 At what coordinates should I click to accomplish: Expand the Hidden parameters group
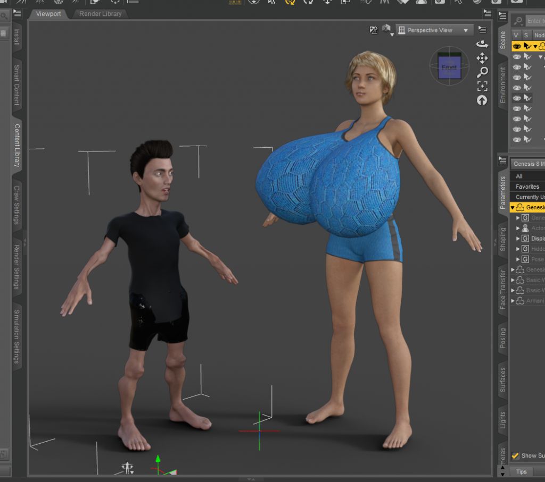[518, 249]
